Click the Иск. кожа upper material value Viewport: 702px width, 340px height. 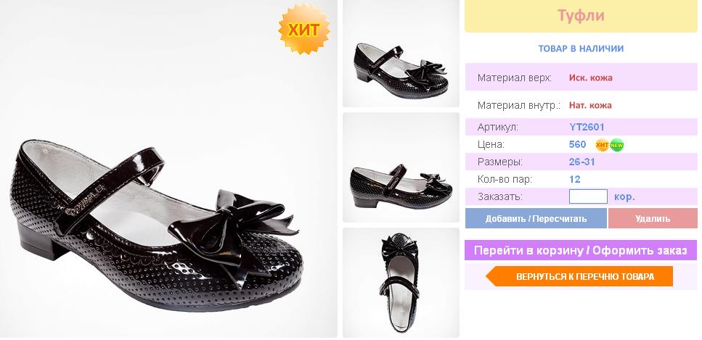point(590,78)
